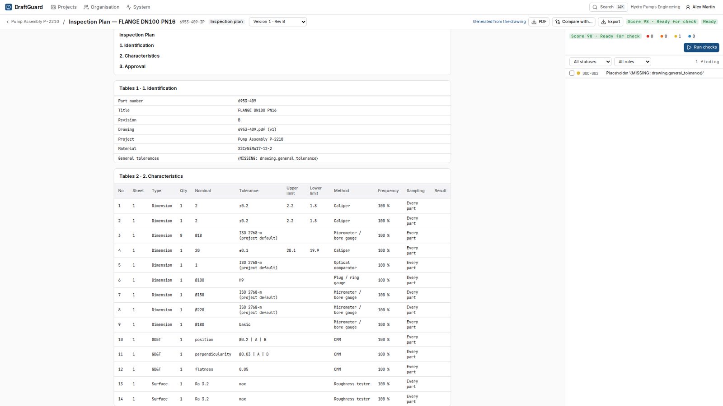This screenshot has height=406, width=723.
Task: Click the Search box
Action: click(x=608, y=7)
